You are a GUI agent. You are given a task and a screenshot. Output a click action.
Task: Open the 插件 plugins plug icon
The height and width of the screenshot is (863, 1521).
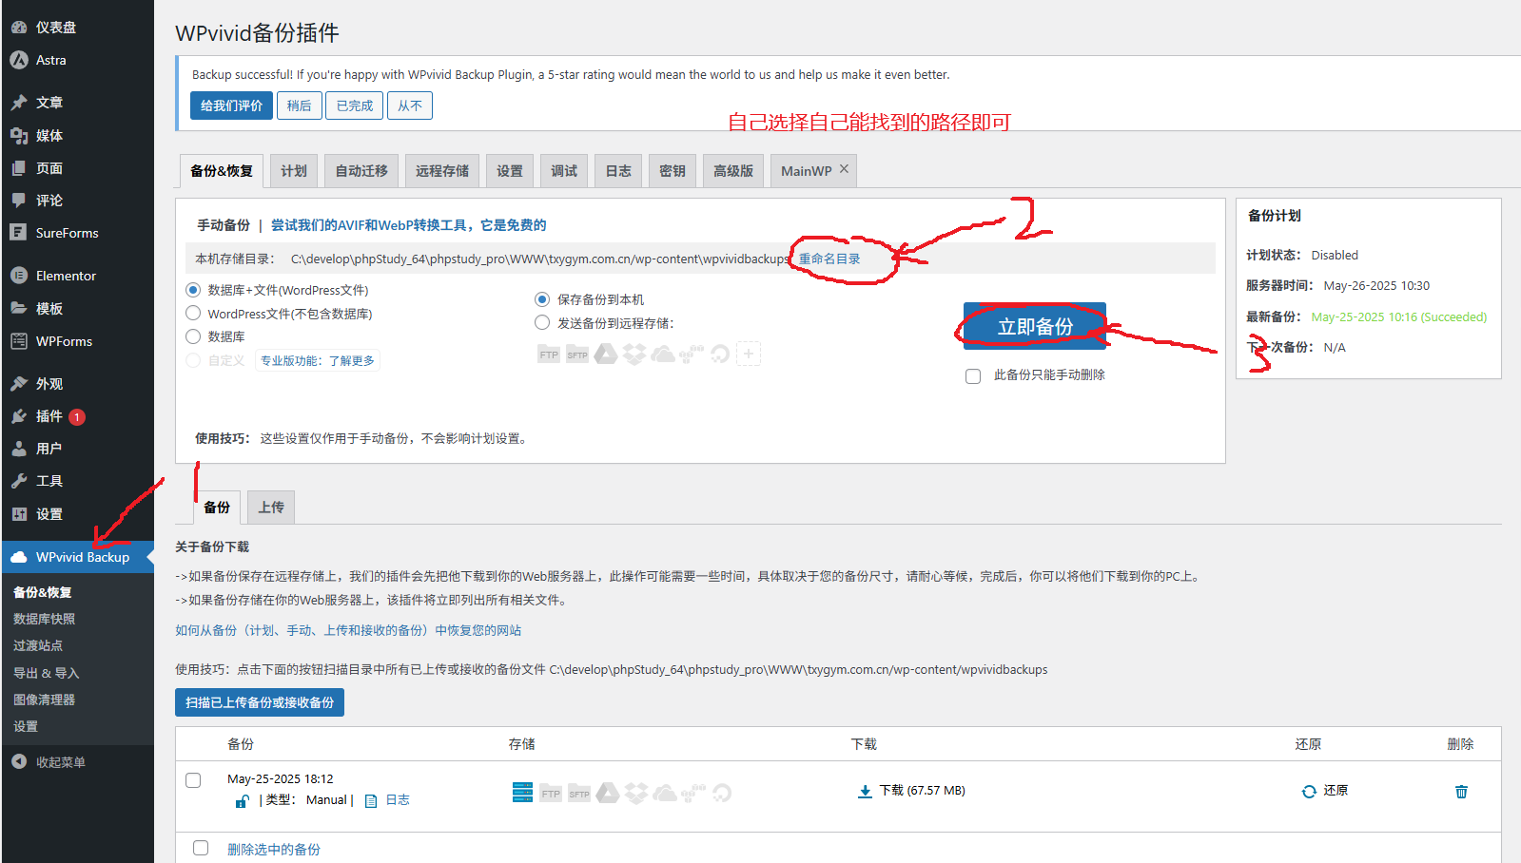(x=19, y=416)
